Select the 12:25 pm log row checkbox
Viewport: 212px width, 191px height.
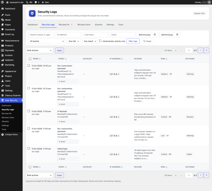tap(28, 65)
